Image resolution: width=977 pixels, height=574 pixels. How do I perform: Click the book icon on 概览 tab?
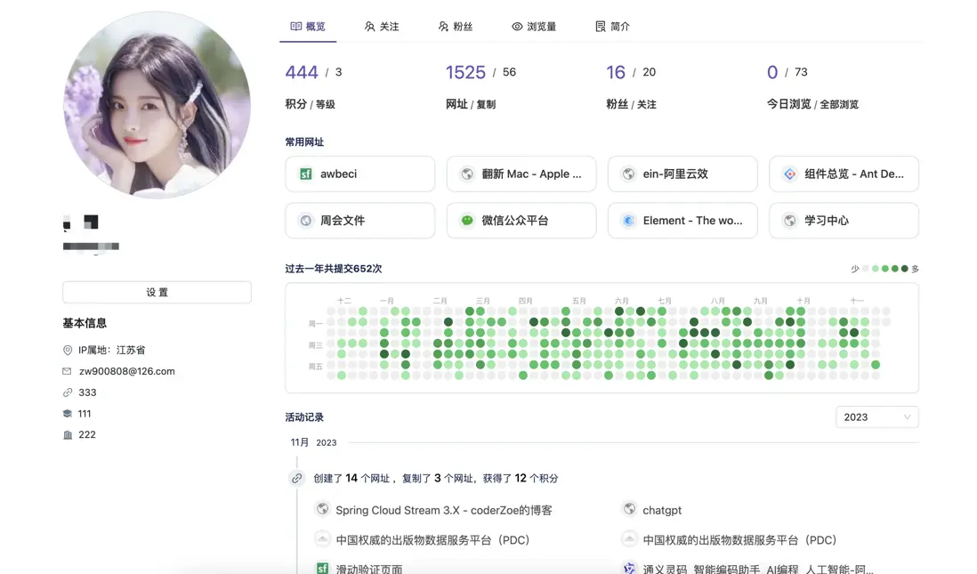(x=296, y=26)
